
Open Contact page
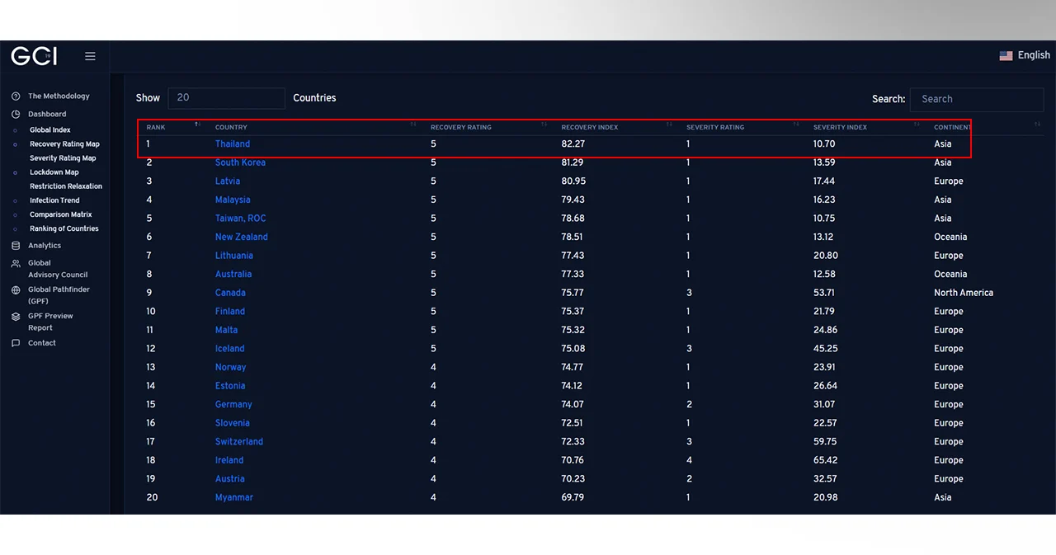tap(42, 343)
